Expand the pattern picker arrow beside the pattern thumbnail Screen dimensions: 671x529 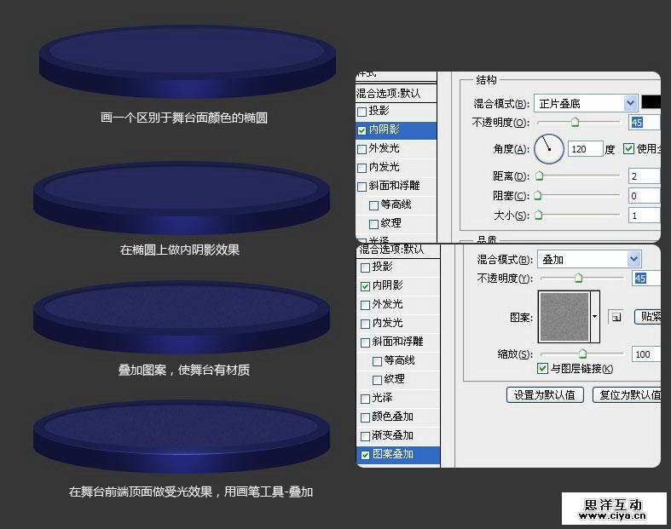point(595,316)
